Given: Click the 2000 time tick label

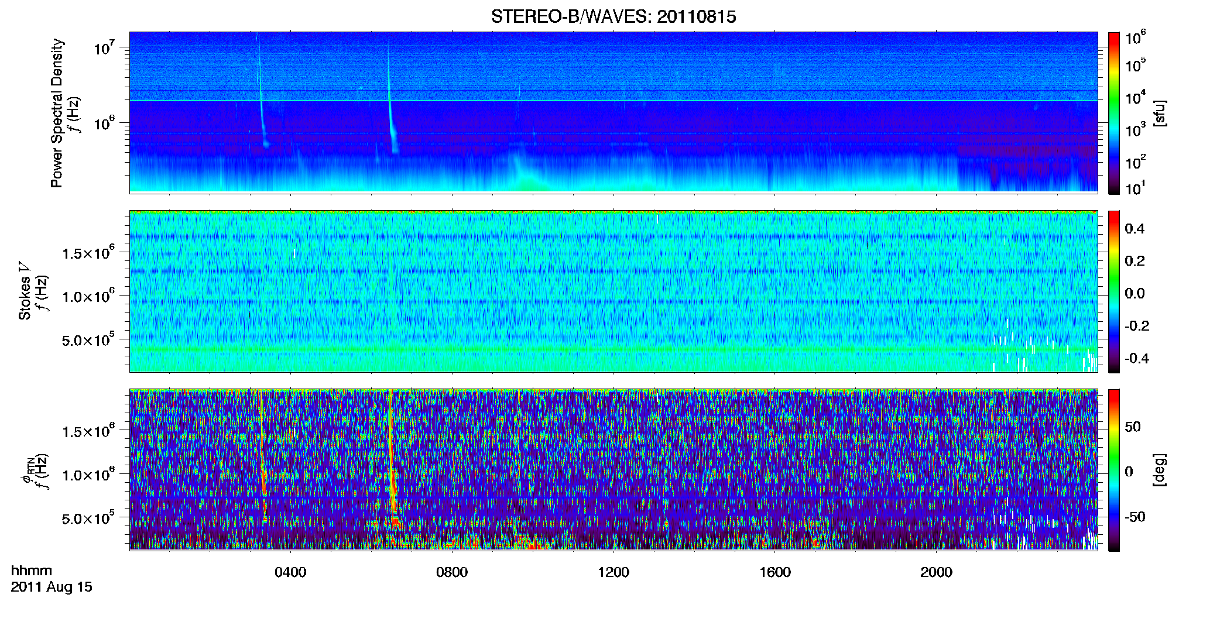Looking at the screenshot, I should [x=936, y=572].
